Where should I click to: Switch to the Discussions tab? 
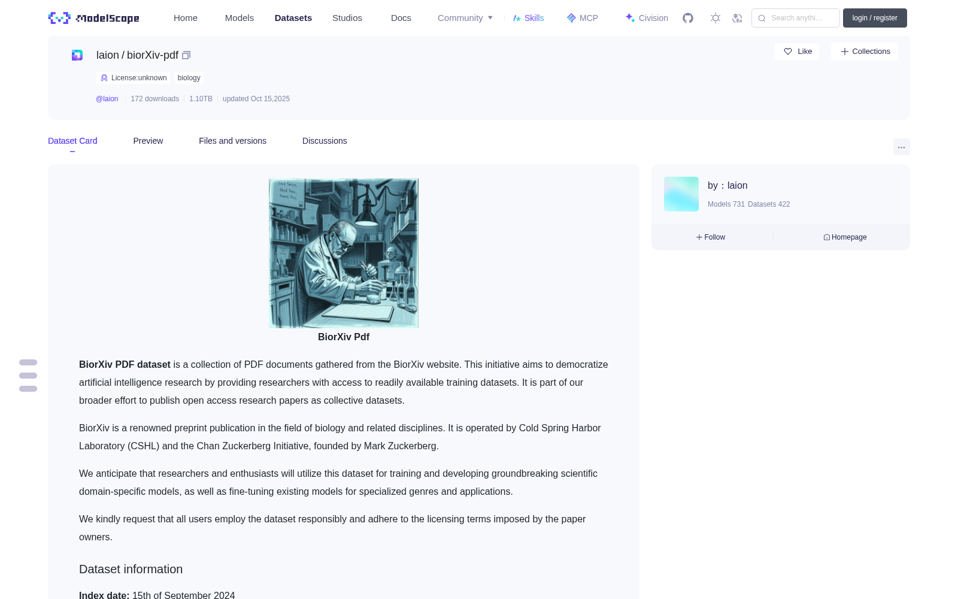(x=325, y=141)
